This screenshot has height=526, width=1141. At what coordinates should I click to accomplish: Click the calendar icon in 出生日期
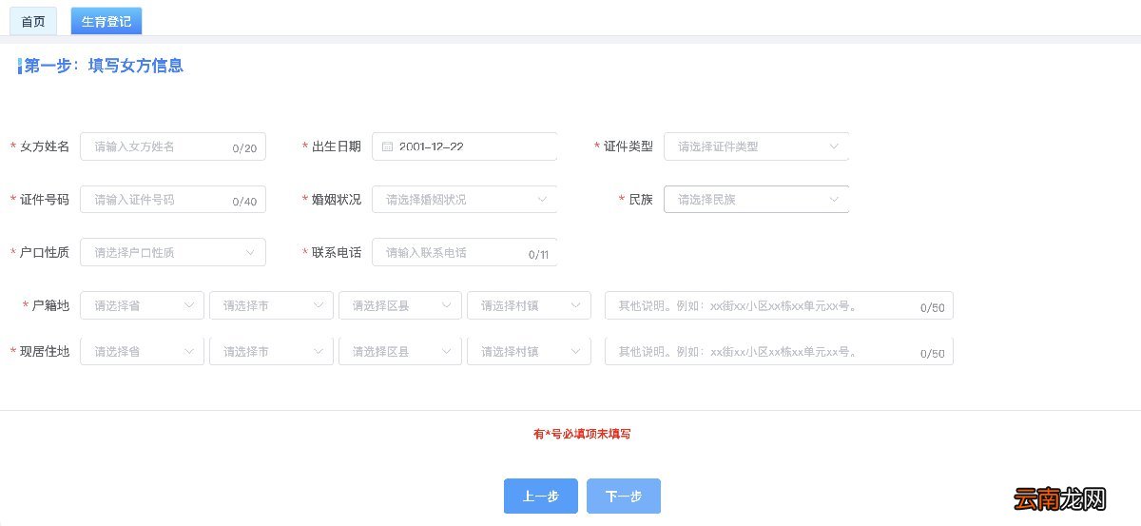pyautogui.click(x=387, y=146)
